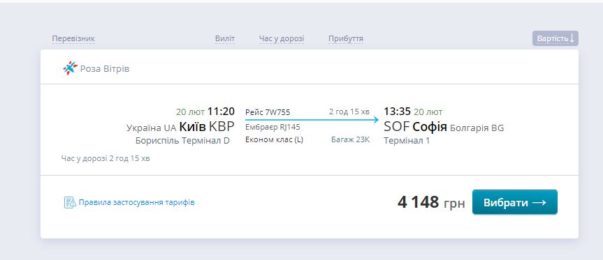603x260 pixels.
Task: Click the Роза Вітрів airline logo icon
Action: click(x=70, y=68)
